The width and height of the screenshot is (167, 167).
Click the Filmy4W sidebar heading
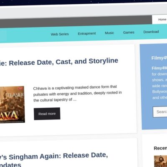click(159, 58)
